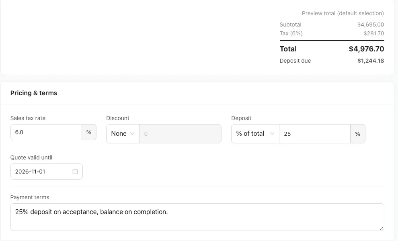Click the Pricing & terms section heading

coord(34,93)
